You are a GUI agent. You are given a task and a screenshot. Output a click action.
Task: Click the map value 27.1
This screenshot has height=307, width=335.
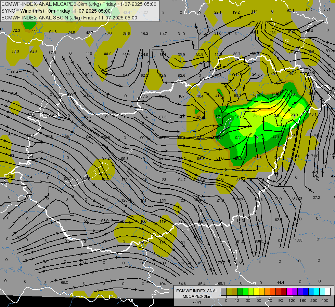pyautogui.click(x=238, y=137)
